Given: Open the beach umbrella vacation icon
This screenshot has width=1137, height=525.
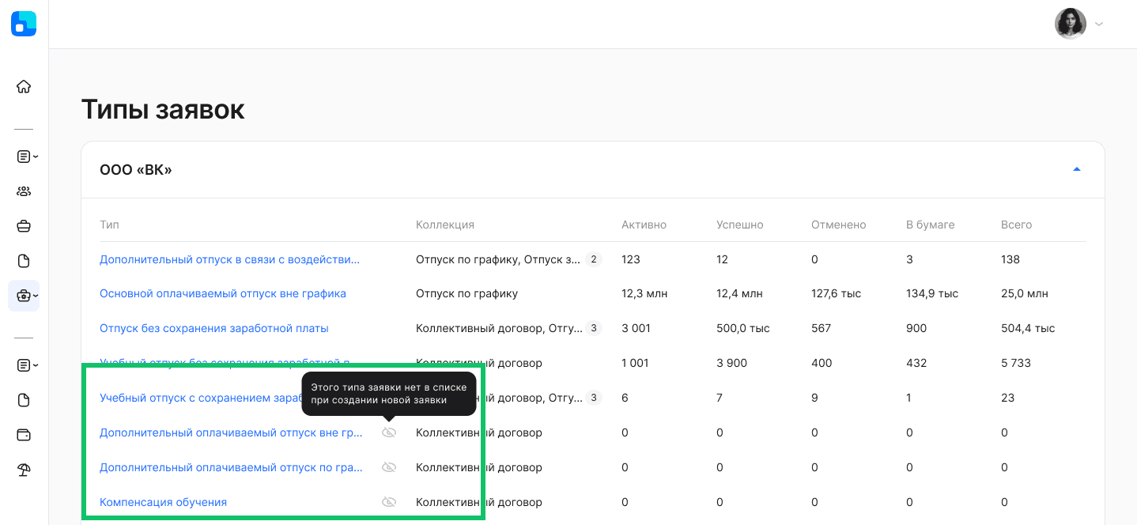Looking at the screenshot, I should [24, 470].
